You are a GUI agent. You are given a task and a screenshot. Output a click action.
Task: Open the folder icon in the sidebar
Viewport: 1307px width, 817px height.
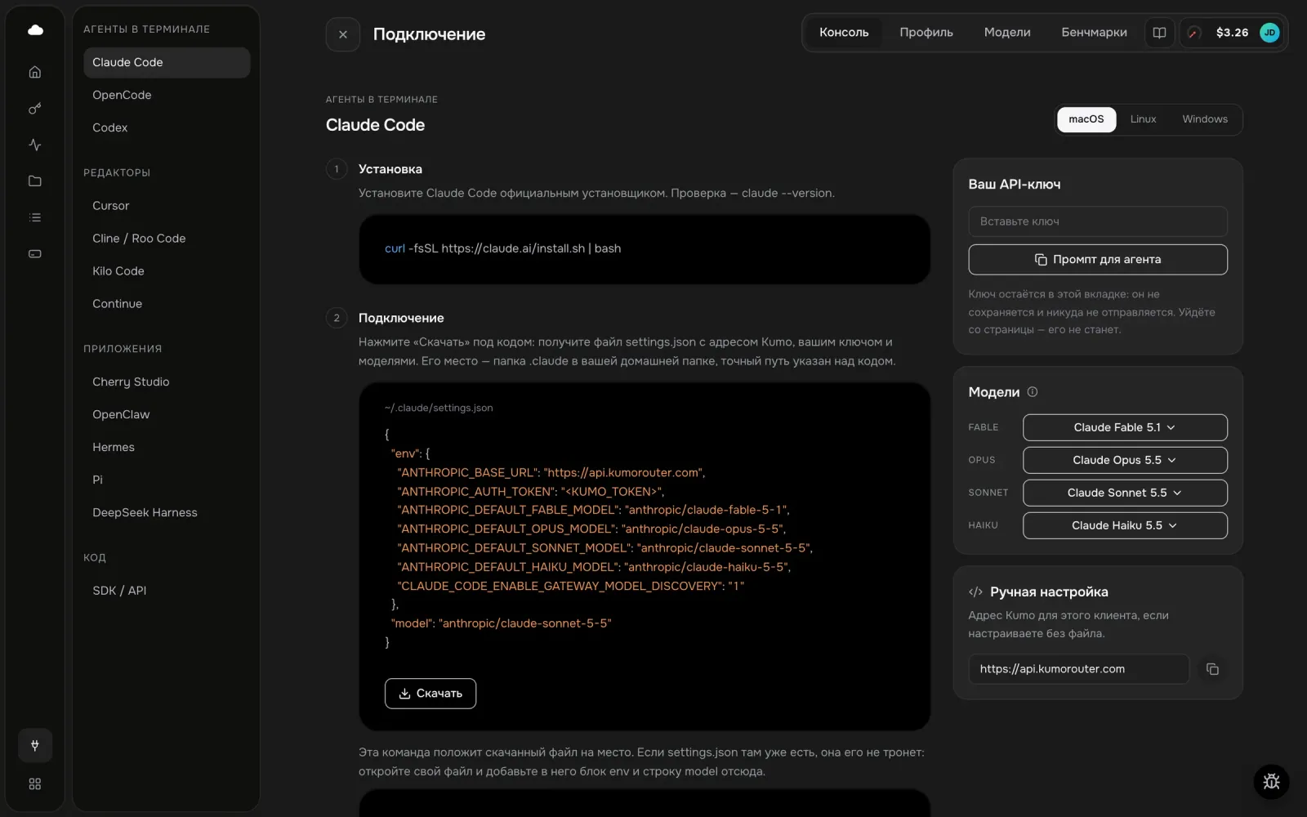click(x=35, y=181)
